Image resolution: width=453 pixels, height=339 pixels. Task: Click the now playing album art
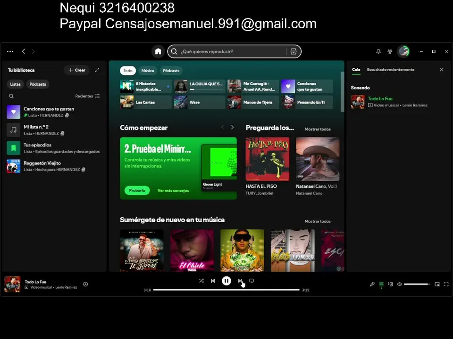click(12, 284)
